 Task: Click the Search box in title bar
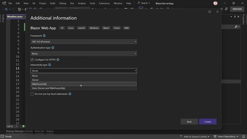(x=144, y=3)
